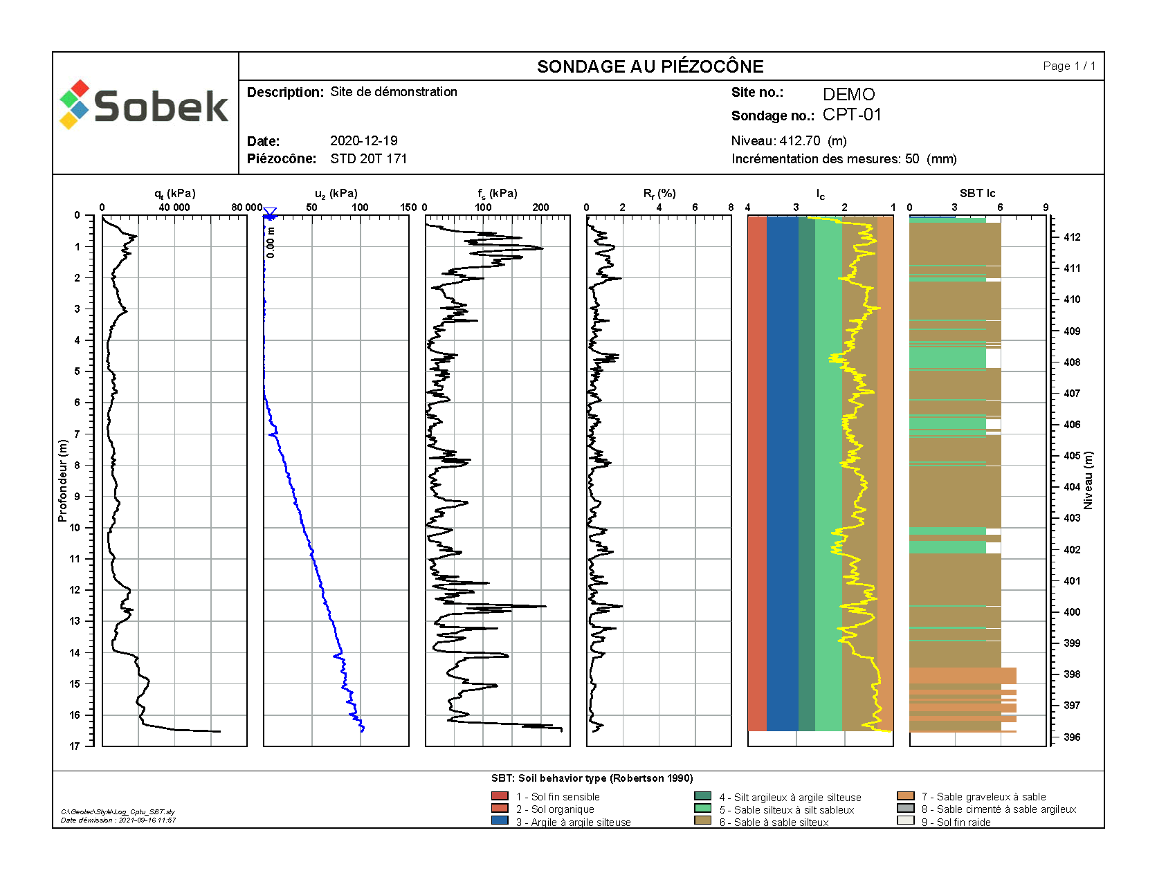Select legend swatch 8 Sable cimenté
This screenshot has height=882, width=1157.
905,809
